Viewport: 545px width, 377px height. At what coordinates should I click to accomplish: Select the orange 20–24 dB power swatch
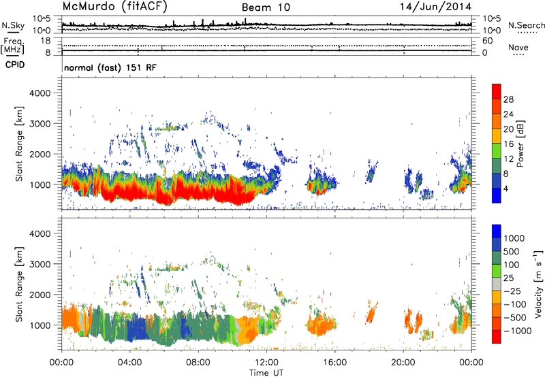497,122
